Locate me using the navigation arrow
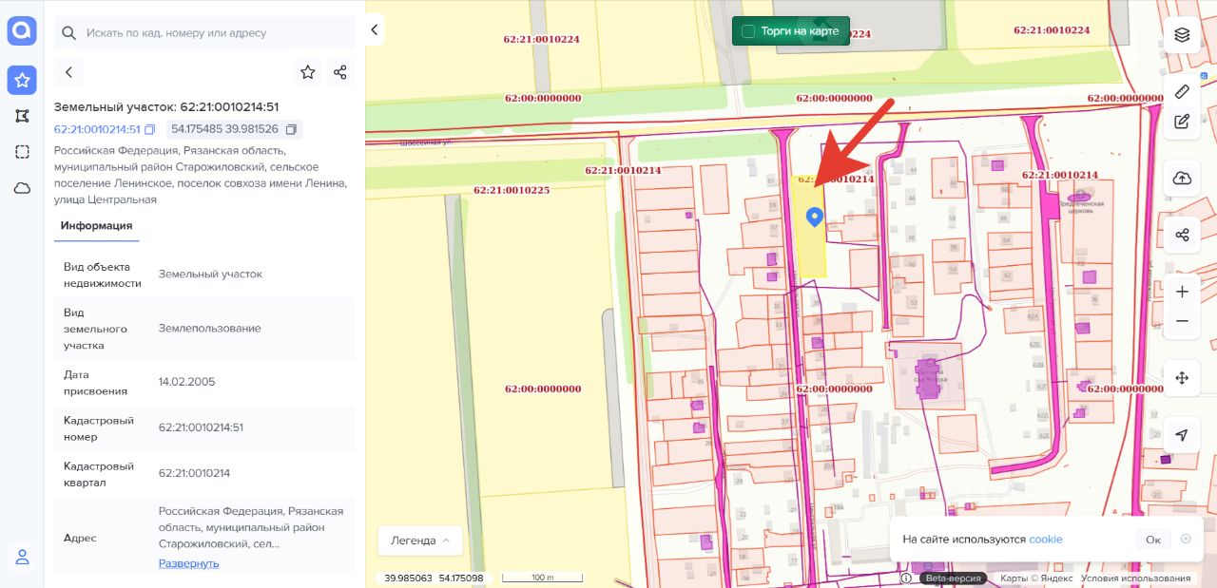The height and width of the screenshot is (588, 1217). (x=1182, y=435)
